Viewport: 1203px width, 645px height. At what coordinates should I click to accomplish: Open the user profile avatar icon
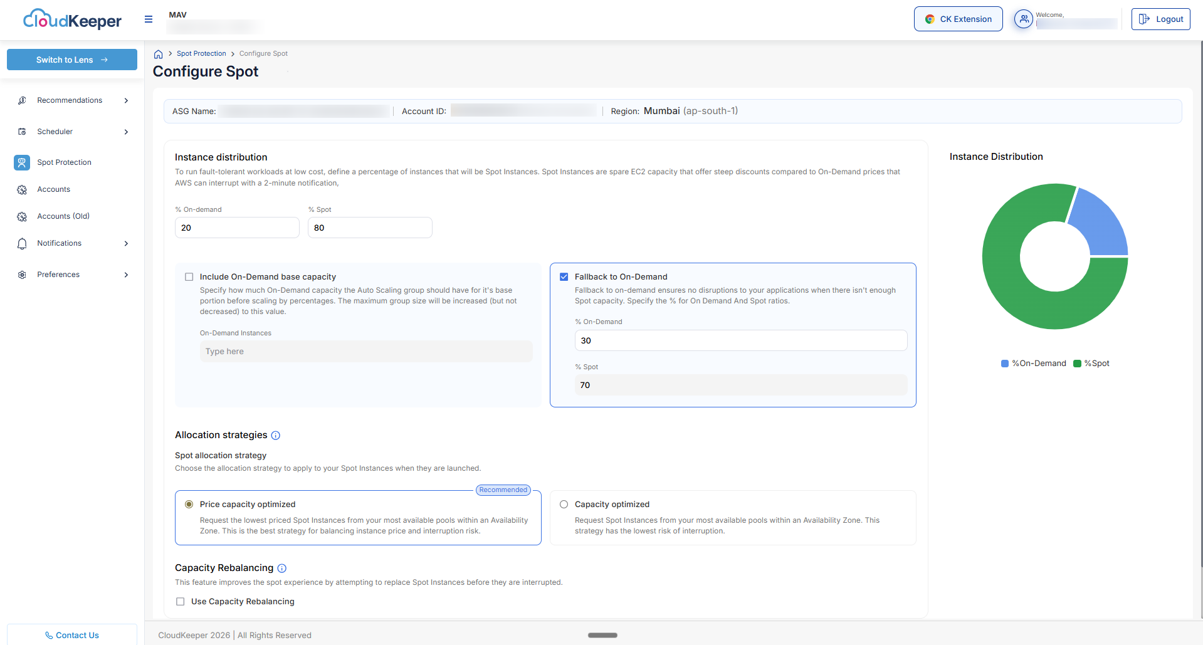tap(1024, 19)
